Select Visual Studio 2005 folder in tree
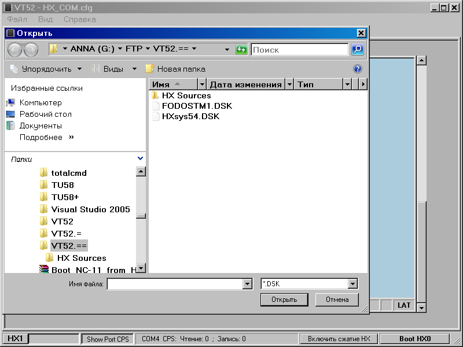This screenshot has height=347, width=463. (x=90, y=209)
